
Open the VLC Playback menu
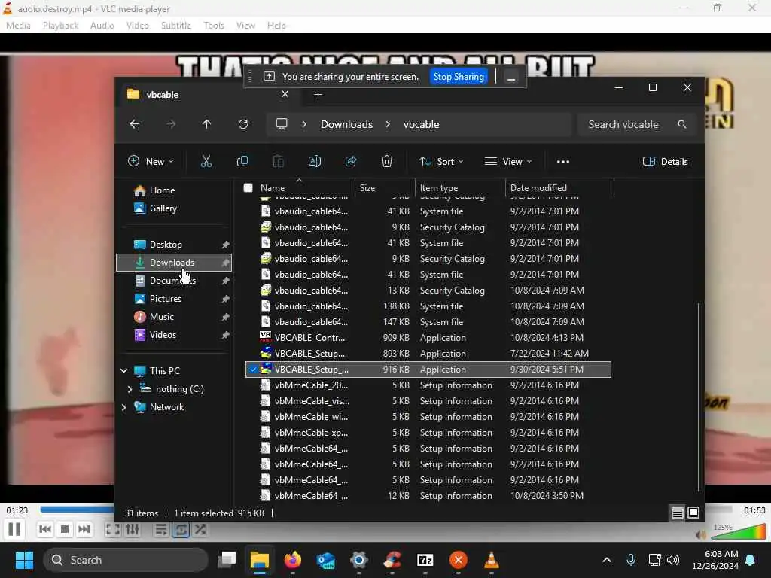[60, 25]
